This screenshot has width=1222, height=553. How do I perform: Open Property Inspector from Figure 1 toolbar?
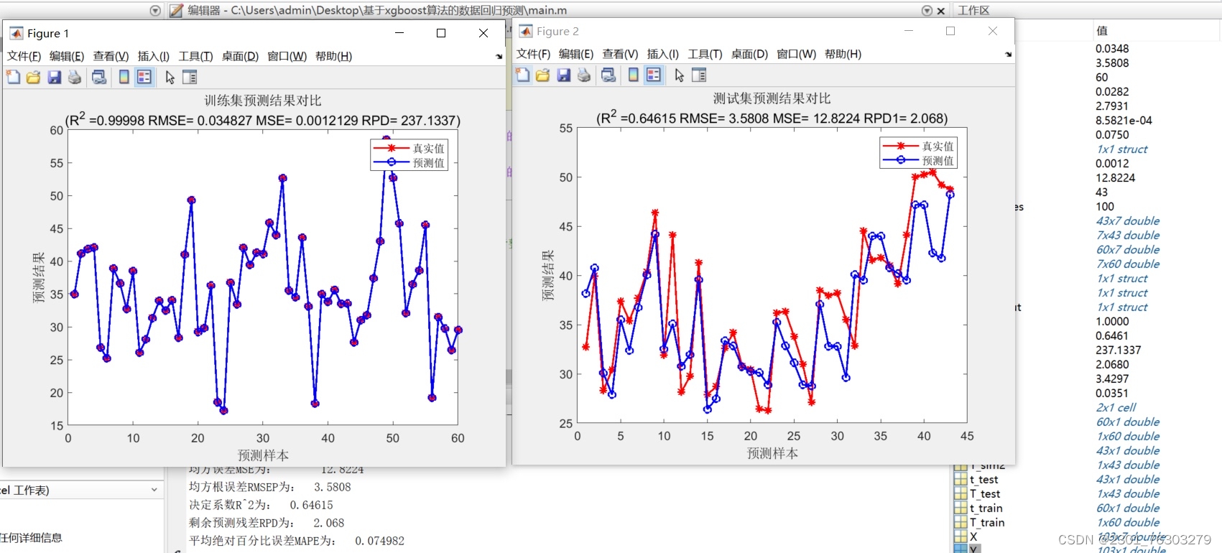190,77
